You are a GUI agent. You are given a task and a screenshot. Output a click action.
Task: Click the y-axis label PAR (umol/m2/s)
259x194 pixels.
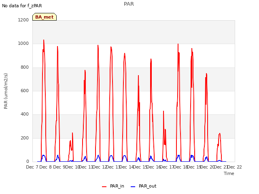click(x=6, y=91)
